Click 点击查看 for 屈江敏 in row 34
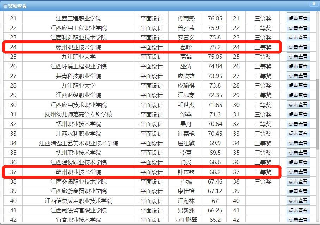Screen dimensions: 320x225 298,143
